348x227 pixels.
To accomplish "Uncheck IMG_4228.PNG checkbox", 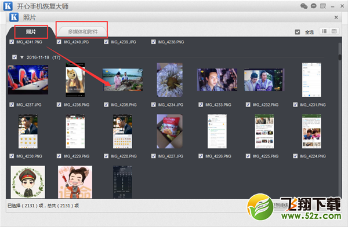I will click(x=106, y=156).
